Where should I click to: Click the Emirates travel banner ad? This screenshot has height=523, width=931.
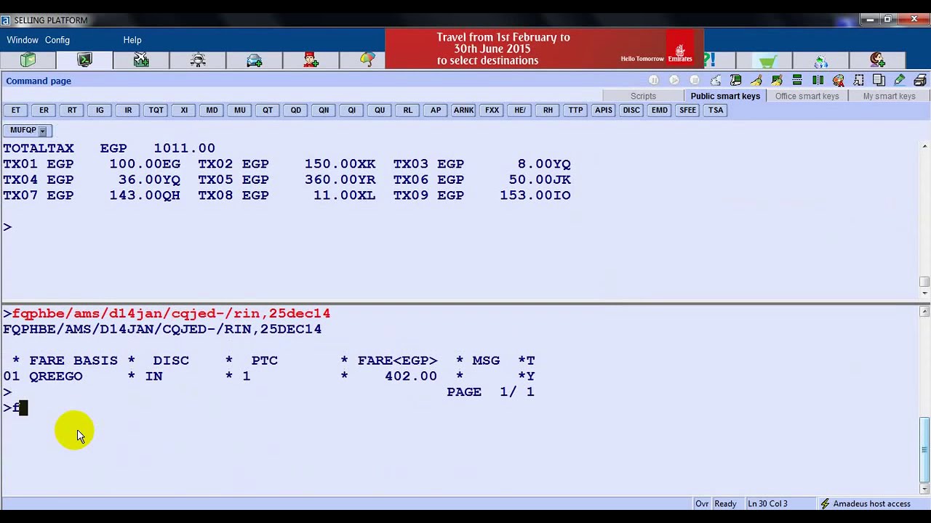click(544, 49)
